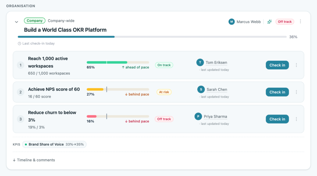Click the Reduce churn to below 3% title

point(52,116)
